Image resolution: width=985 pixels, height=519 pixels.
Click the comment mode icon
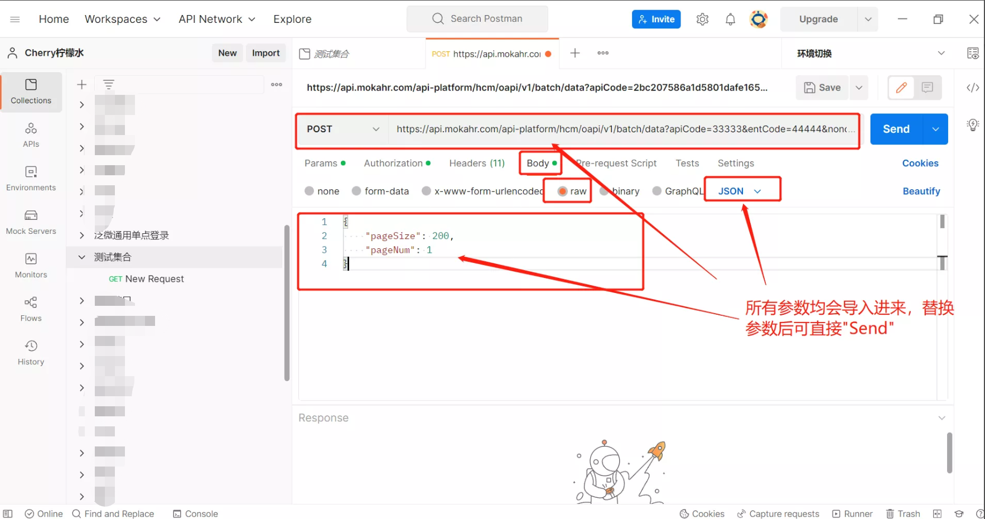pyautogui.click(x=928, y=88)
